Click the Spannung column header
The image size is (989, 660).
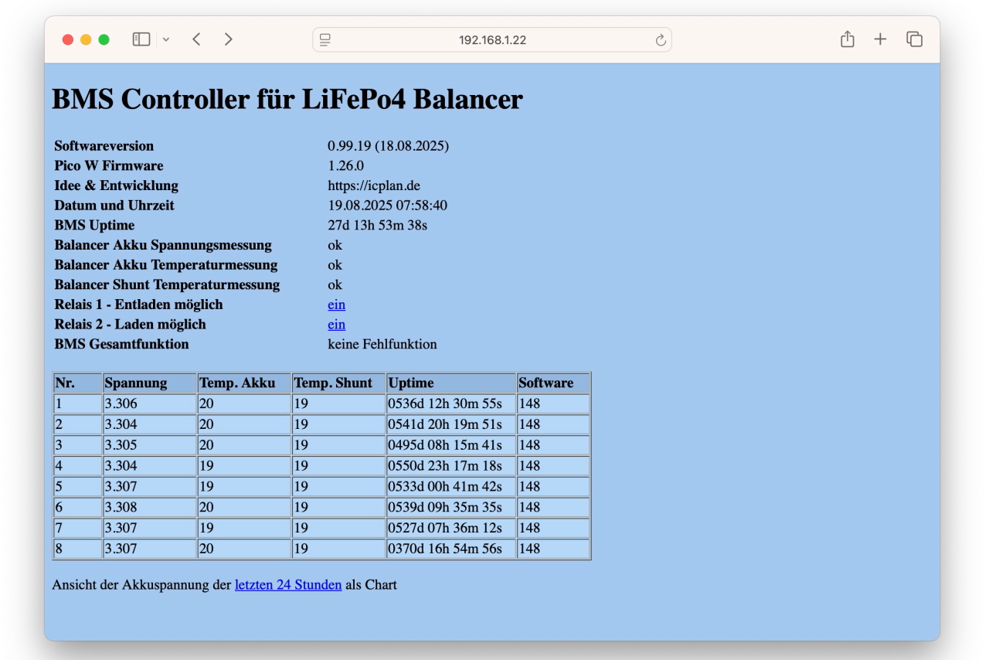(x=136, y=383)
